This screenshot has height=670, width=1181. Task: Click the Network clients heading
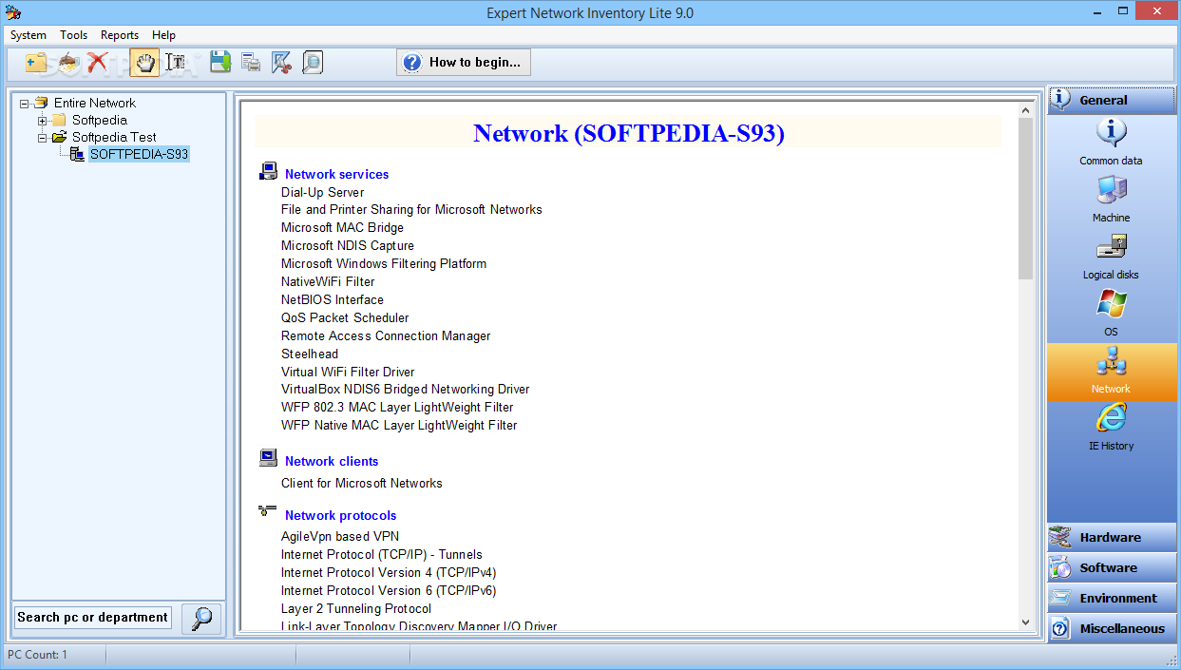point(332,461)
